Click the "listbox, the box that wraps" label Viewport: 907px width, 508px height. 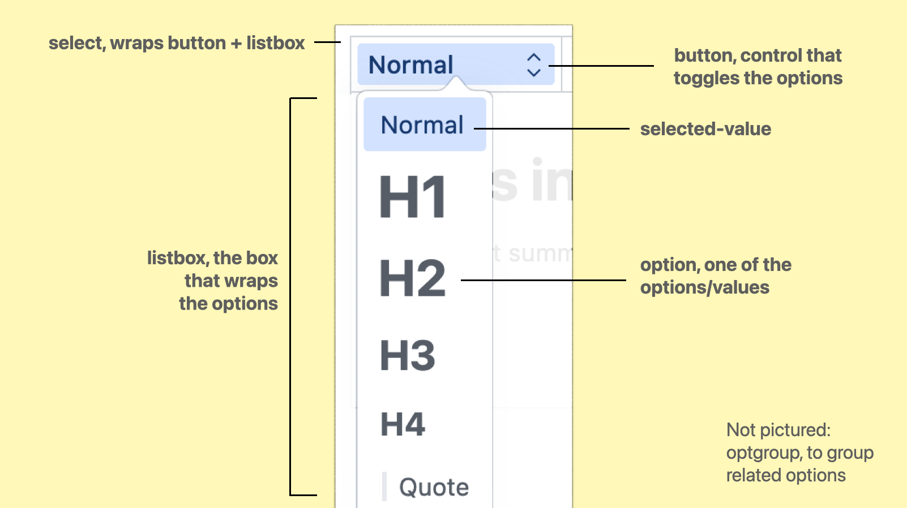pos(213,281)
